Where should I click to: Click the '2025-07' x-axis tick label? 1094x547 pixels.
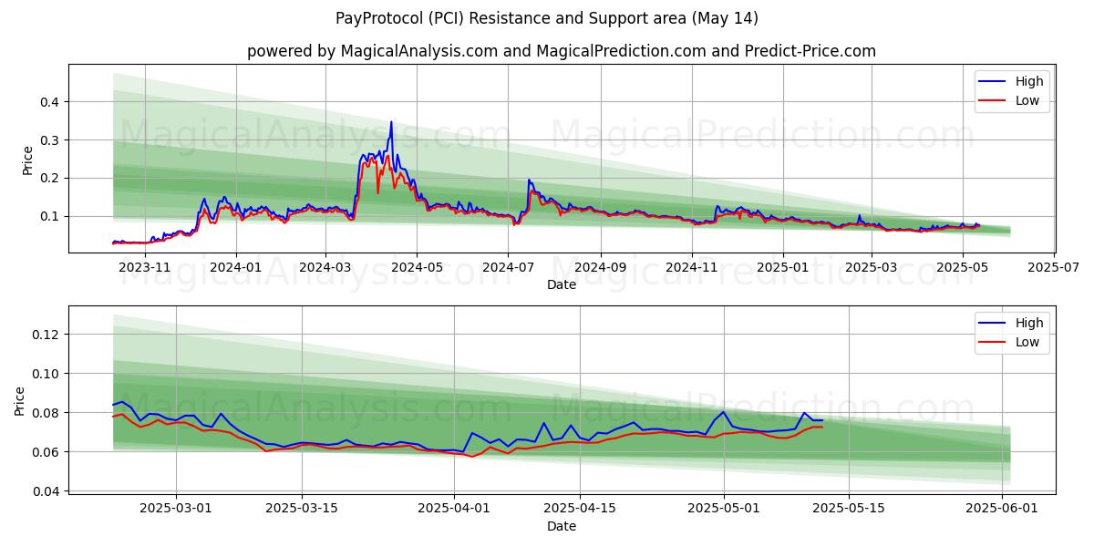point(1054,267)
